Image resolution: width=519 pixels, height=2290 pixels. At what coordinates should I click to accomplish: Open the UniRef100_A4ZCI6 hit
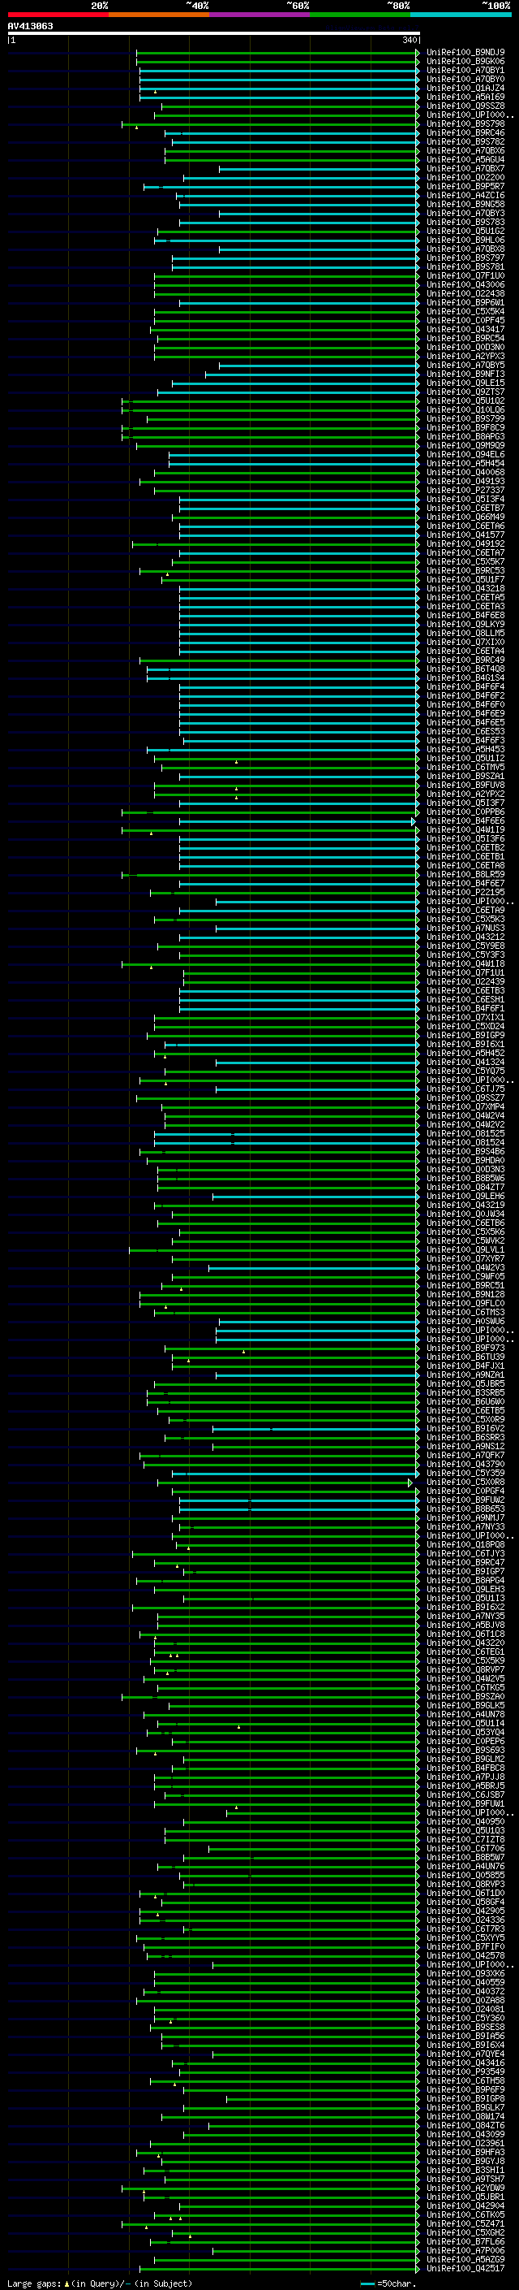pyautogui.click(x=465, y=196)
